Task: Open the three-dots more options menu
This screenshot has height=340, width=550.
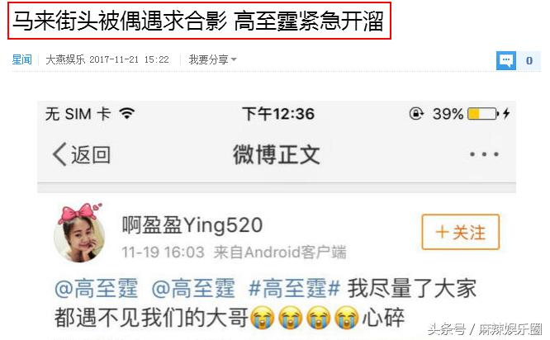Action: point(484,154)
